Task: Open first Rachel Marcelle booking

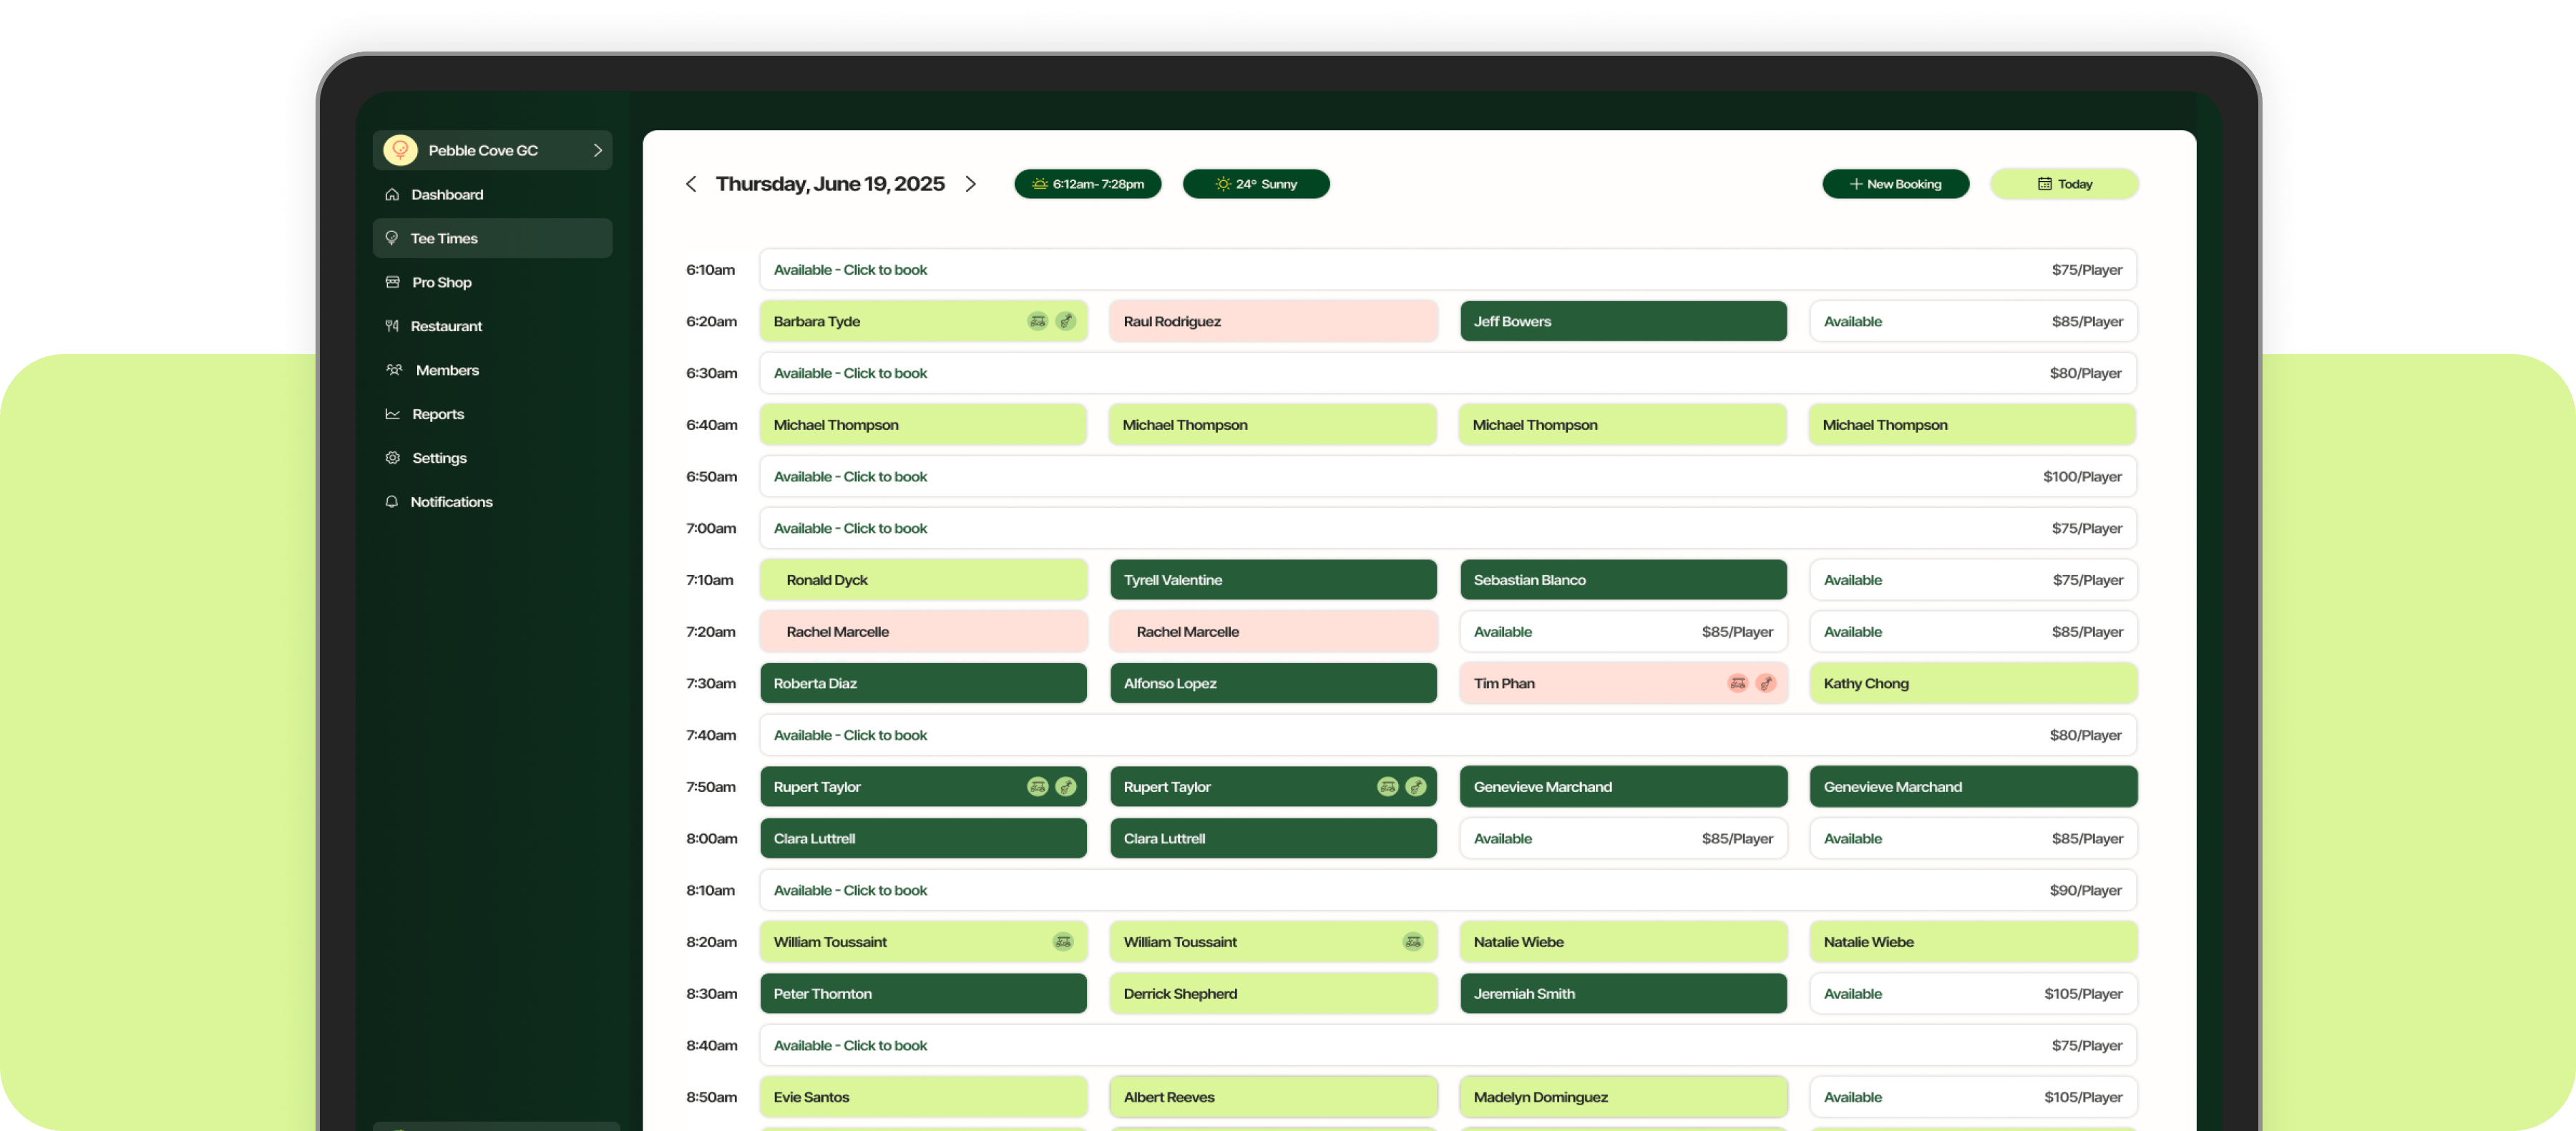Action: coord(923,632)
